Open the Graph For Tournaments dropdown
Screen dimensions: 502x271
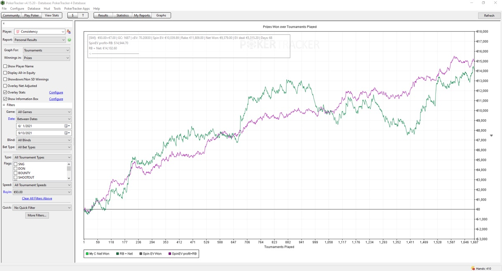point(46,50)
